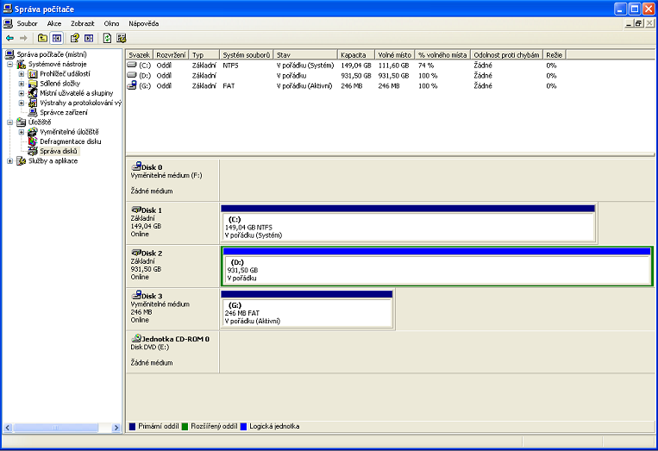
Task: Select the Disk 2 label icon
Action: coord(136,253)
